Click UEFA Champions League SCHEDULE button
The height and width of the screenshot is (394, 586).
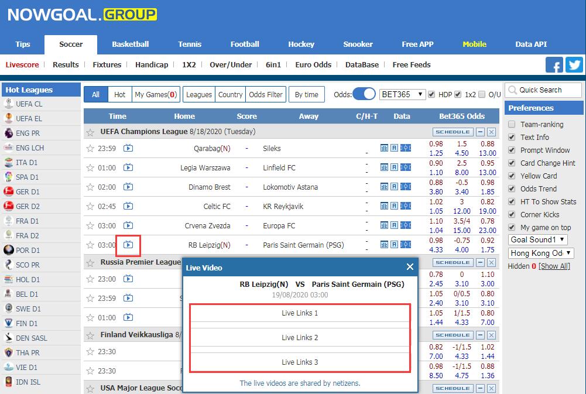[453, 132]
